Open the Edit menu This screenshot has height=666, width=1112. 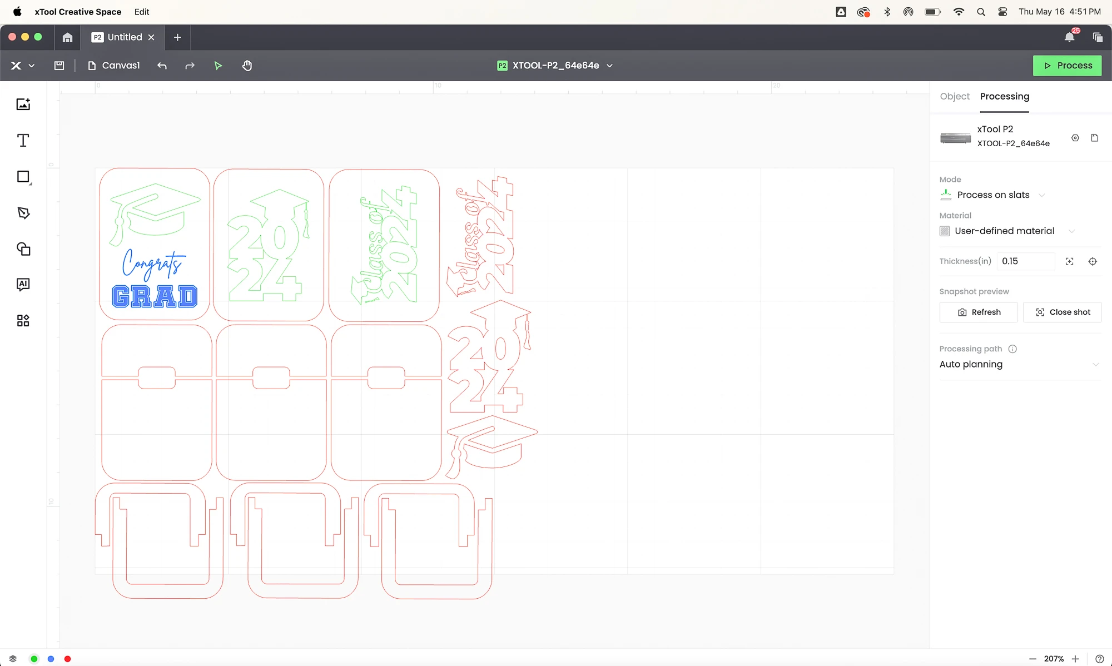pyautogui.click(x=142, y=12)
